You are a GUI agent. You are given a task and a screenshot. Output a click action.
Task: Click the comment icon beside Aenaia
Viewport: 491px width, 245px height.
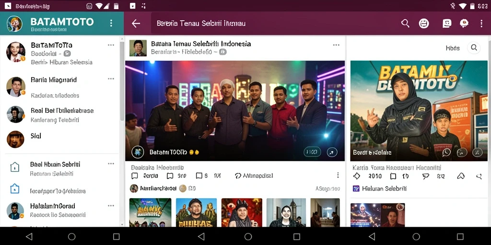(x=135, y=176)
